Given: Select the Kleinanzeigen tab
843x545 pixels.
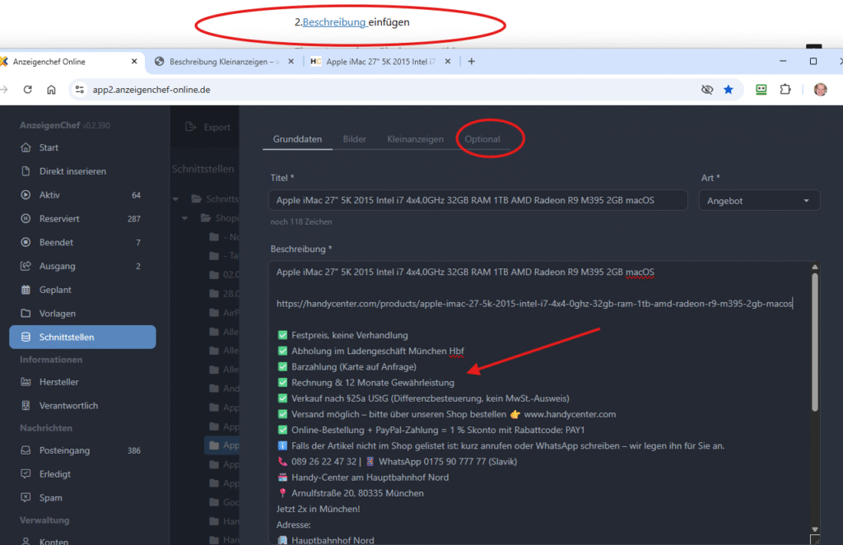Looking at the screenshot, I should click(x=415, y=139).
